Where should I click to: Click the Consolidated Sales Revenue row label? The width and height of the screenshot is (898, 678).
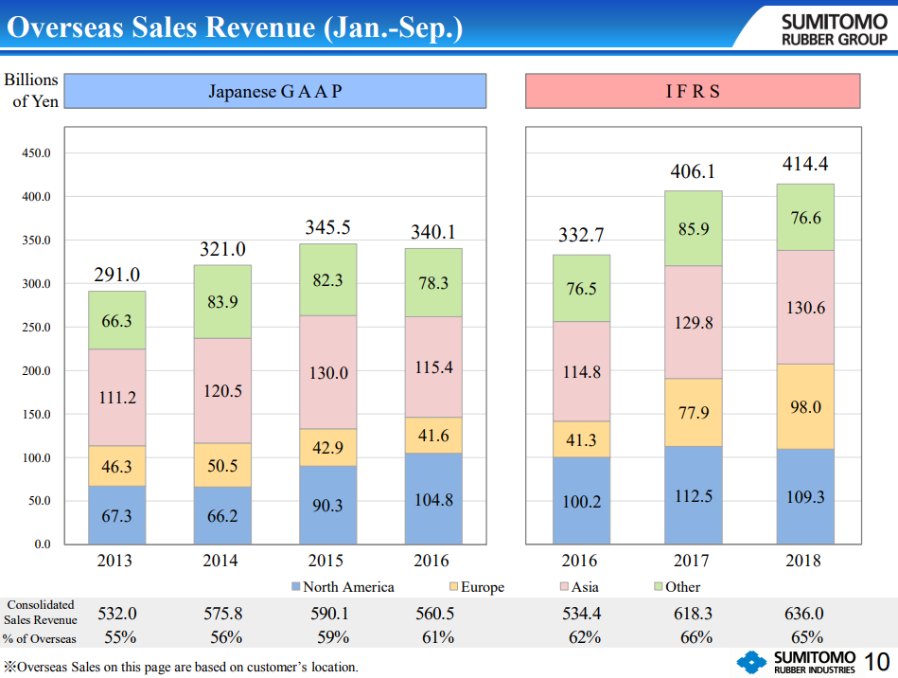40,612
